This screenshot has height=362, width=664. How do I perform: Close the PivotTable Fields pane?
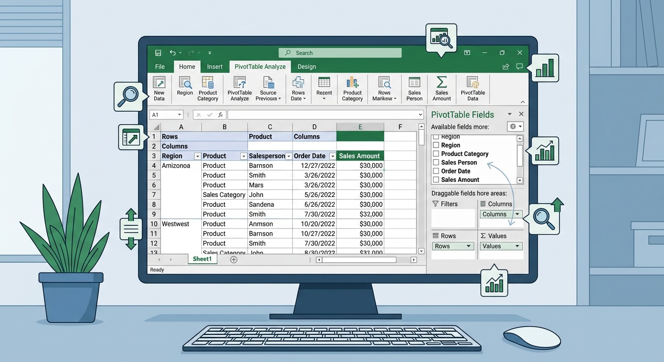521,114
